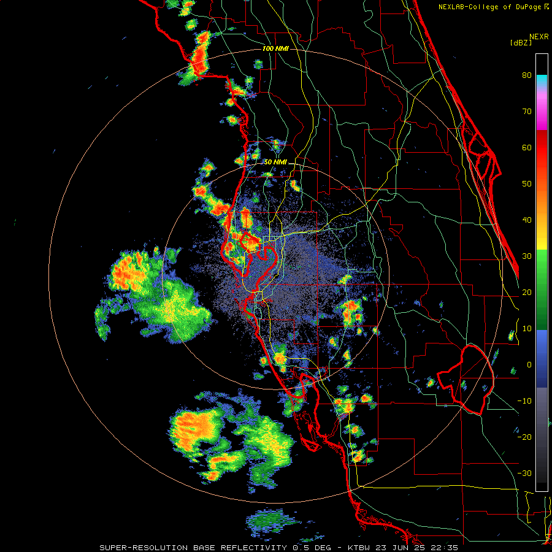Viewport: 552px width, 552px height.
Task: Click the NEXR label above the color scale
Action: click(x=539, y=37)
